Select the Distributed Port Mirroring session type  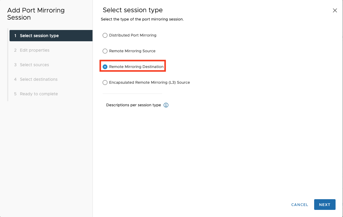point(105,35)
